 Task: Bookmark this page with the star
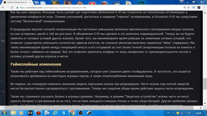[189, 8]
